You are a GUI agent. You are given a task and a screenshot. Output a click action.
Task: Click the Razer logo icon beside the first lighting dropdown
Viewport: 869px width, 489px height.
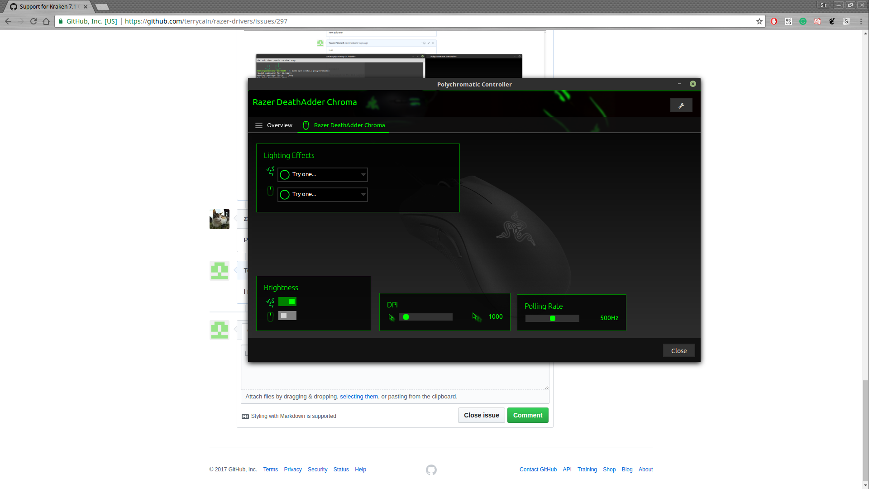coord(270,172)
